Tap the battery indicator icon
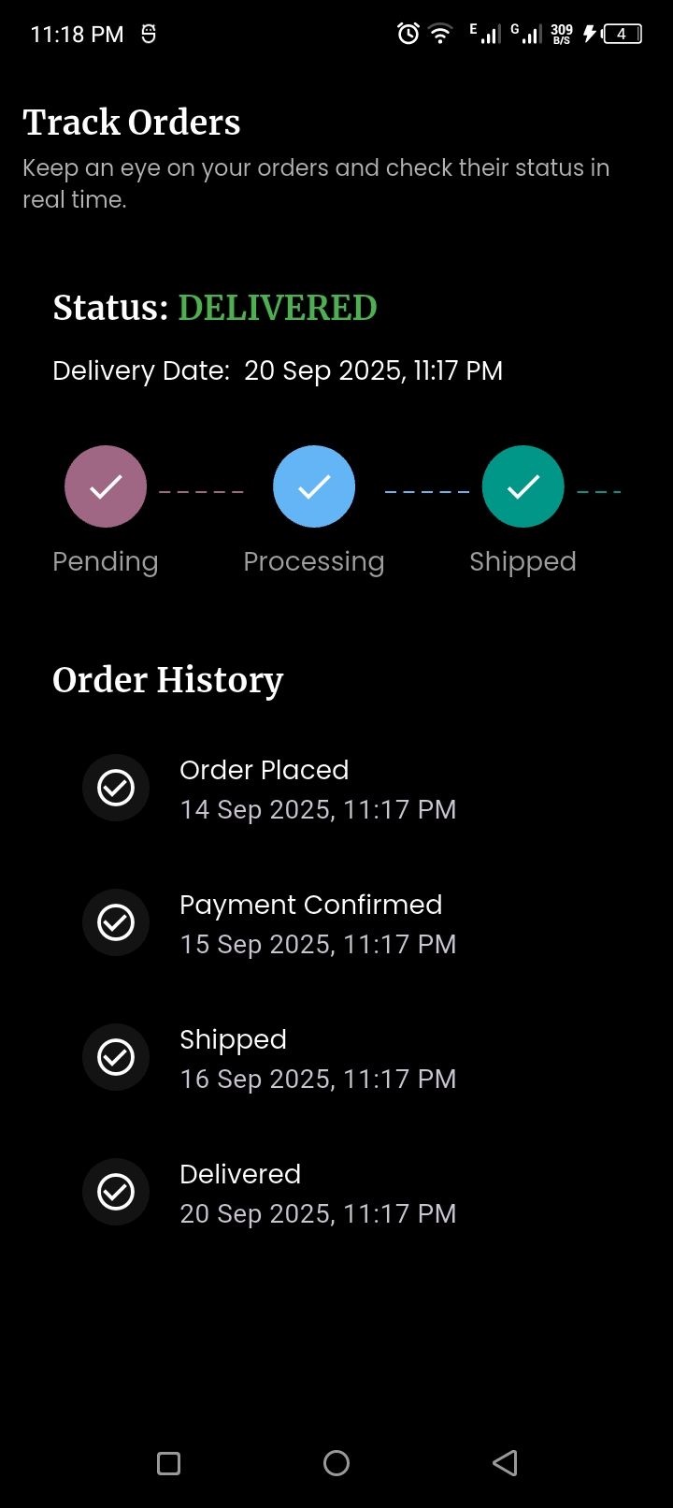Viewport: 673px width, 1508px height. [622, 35]
